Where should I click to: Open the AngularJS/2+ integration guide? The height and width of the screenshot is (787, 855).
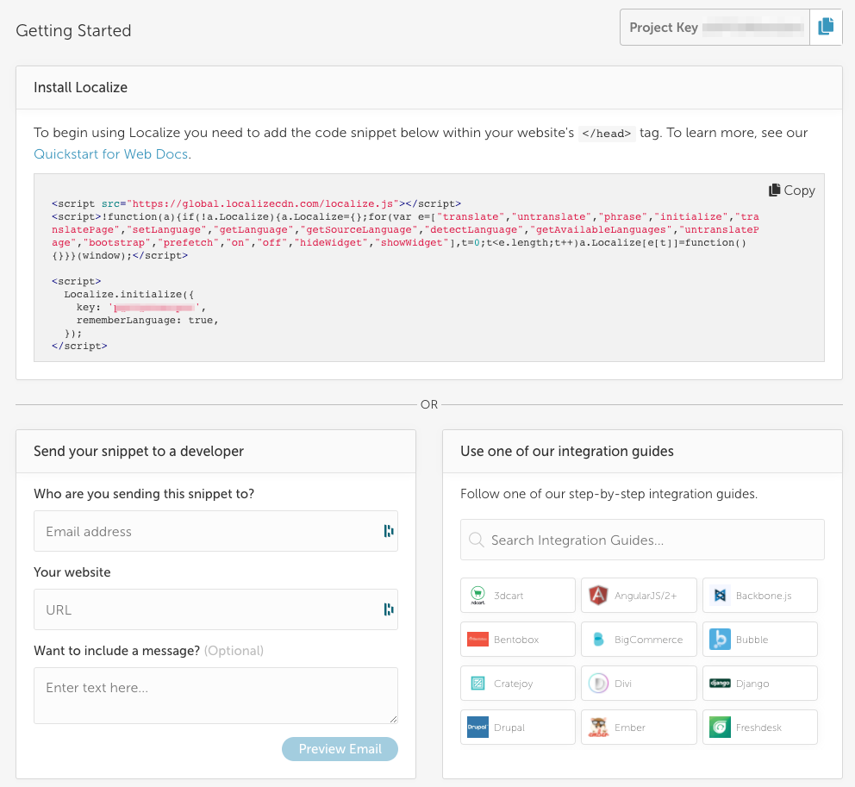(639, 596)
